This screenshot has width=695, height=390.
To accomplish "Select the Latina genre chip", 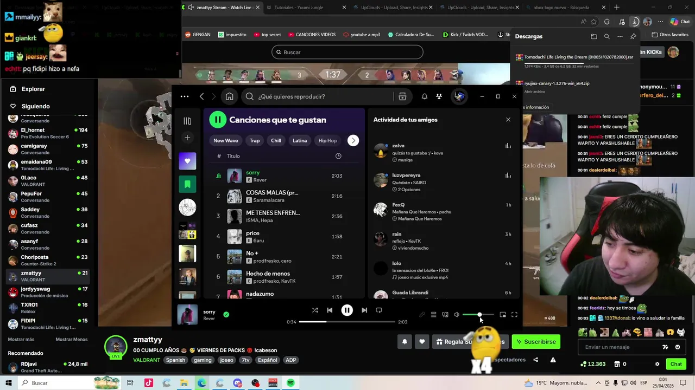I will (300, 140).
